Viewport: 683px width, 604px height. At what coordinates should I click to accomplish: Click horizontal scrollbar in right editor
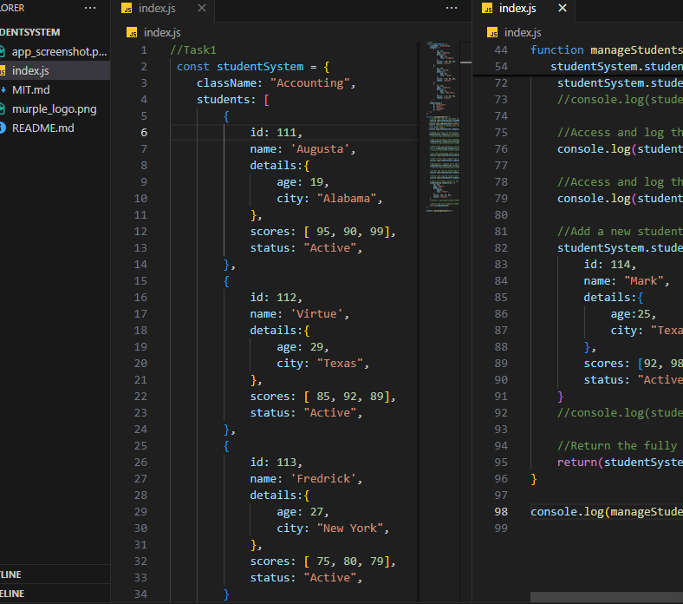click(x=607, y=597)
